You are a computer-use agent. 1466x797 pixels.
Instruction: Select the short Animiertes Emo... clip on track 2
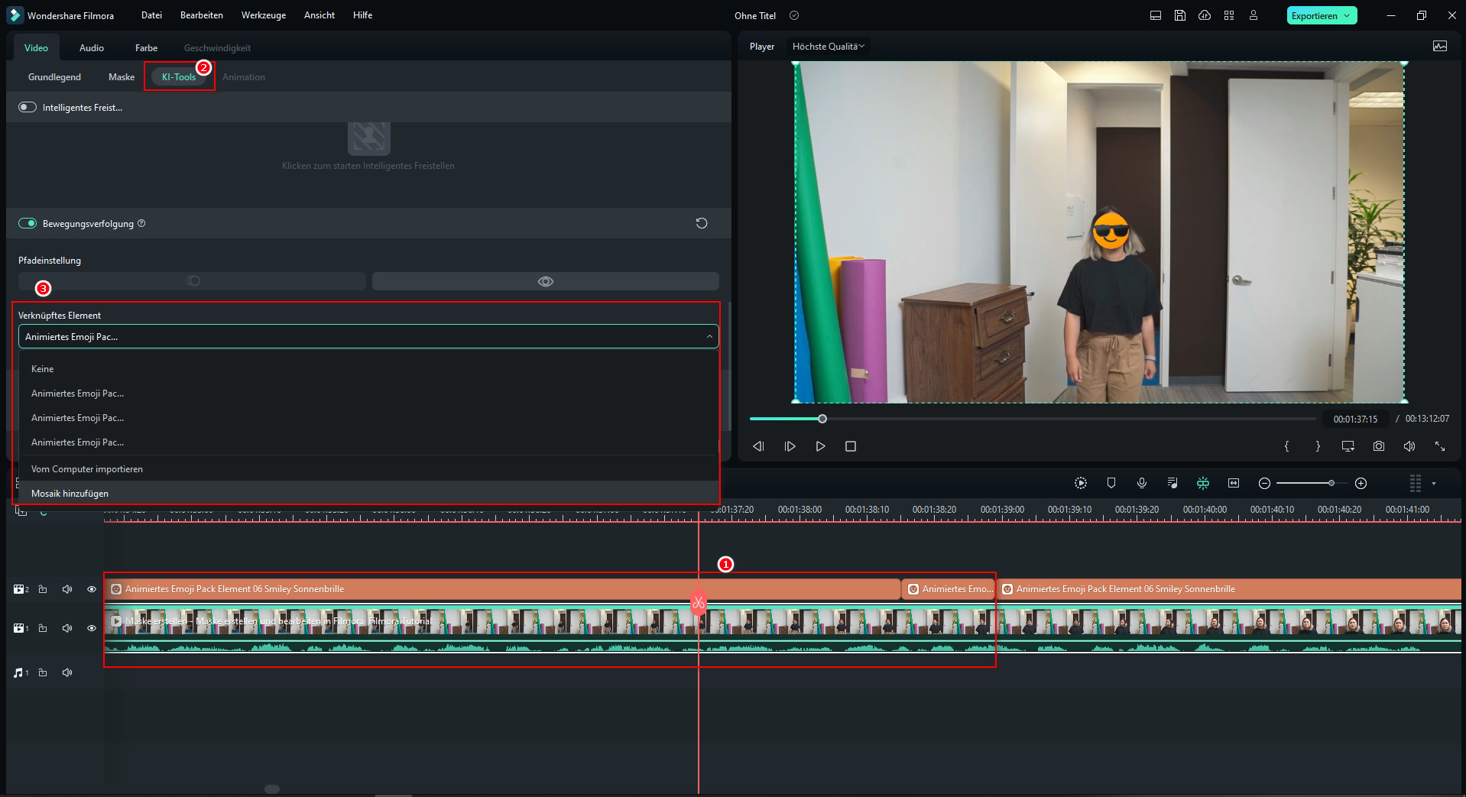click(949, 589)
